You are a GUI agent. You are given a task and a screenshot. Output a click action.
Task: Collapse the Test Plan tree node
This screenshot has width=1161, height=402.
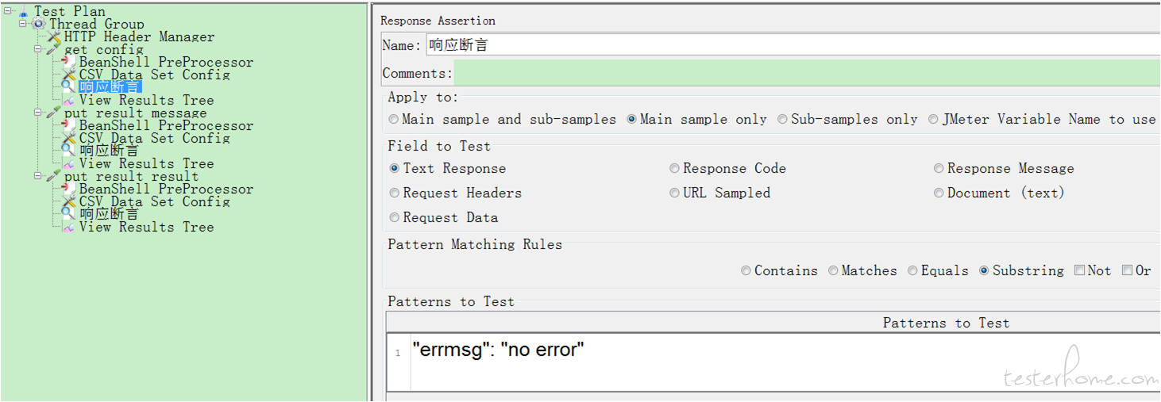click(8, 11)
